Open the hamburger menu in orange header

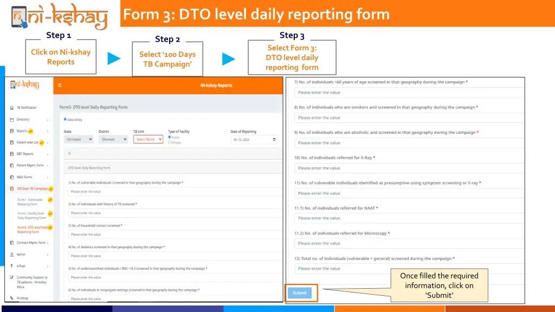click(x=60, y=85)
